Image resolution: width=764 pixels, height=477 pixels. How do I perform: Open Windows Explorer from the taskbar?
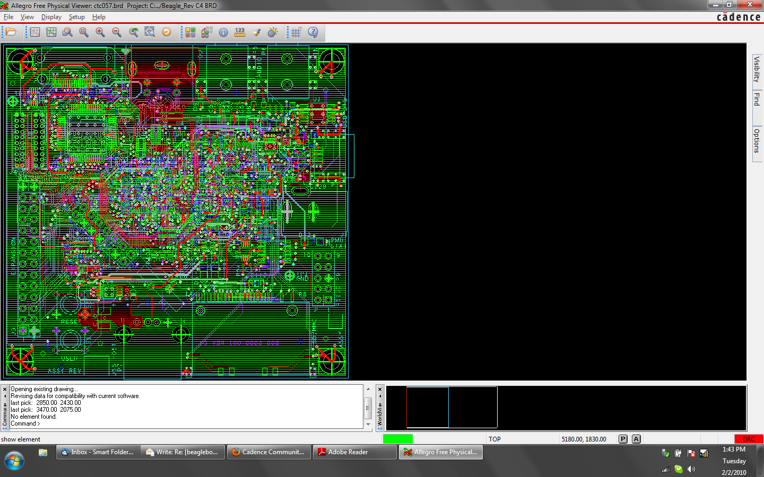point(43,452)
